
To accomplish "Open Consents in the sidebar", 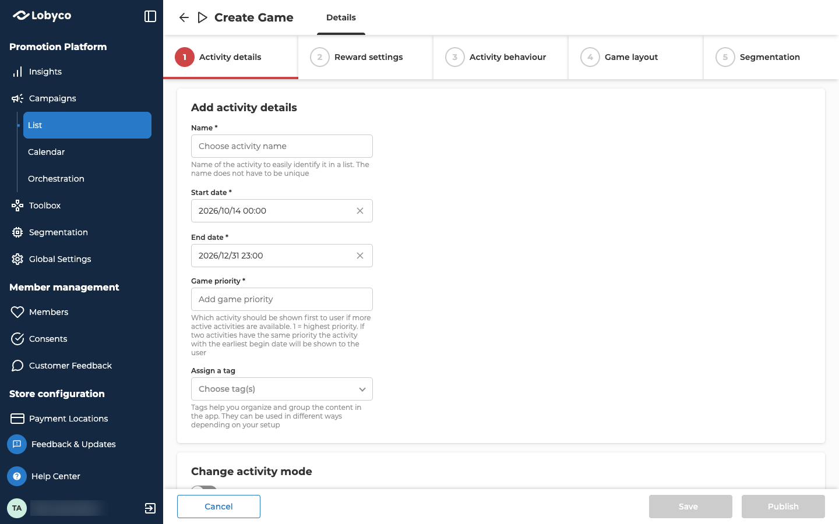I will [x=82, y=339].
